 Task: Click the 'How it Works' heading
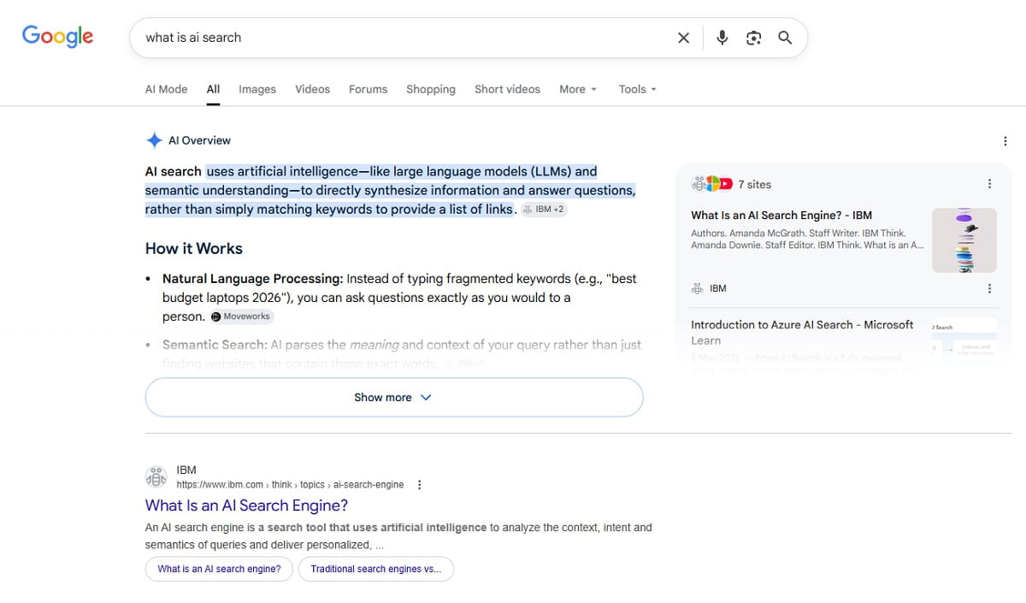pos(194,249)
